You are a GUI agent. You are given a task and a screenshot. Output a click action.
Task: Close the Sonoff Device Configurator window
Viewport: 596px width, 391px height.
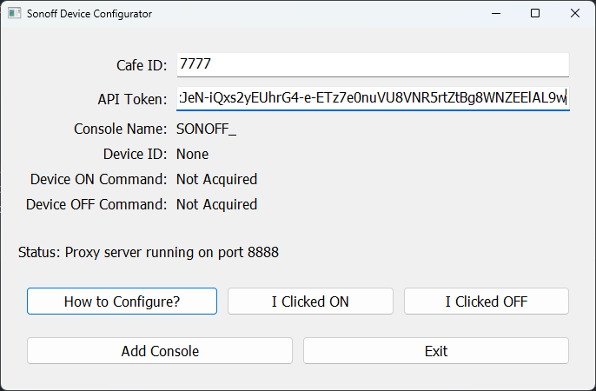coord(575,14)
